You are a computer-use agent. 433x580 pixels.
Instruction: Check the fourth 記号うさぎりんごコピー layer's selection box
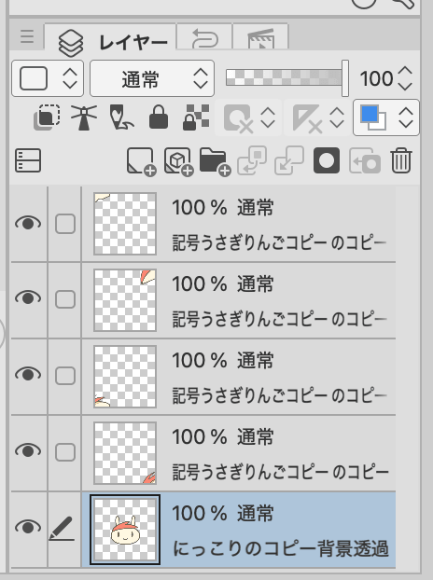[65, 452]
